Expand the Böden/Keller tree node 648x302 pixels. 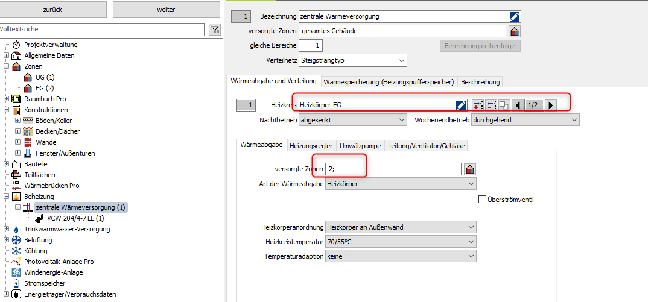[17, 121]
